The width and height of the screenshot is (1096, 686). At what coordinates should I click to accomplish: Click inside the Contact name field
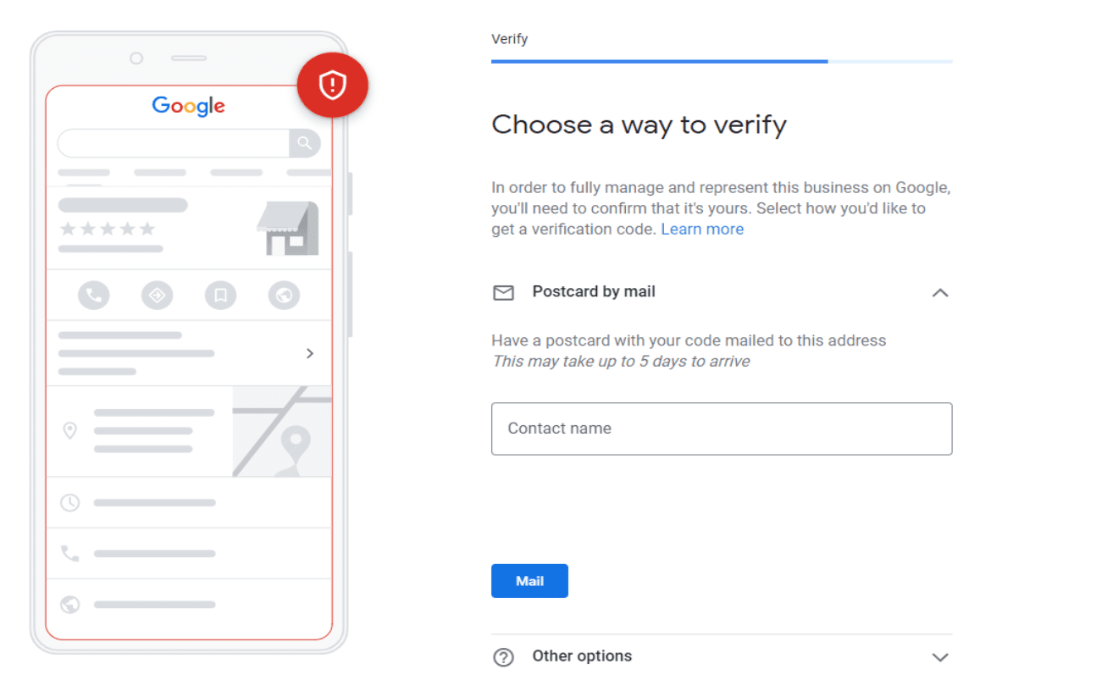[x=721, y=429]
